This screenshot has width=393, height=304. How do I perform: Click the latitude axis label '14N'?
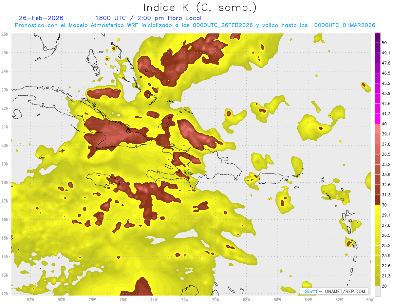tap(5, 256)
